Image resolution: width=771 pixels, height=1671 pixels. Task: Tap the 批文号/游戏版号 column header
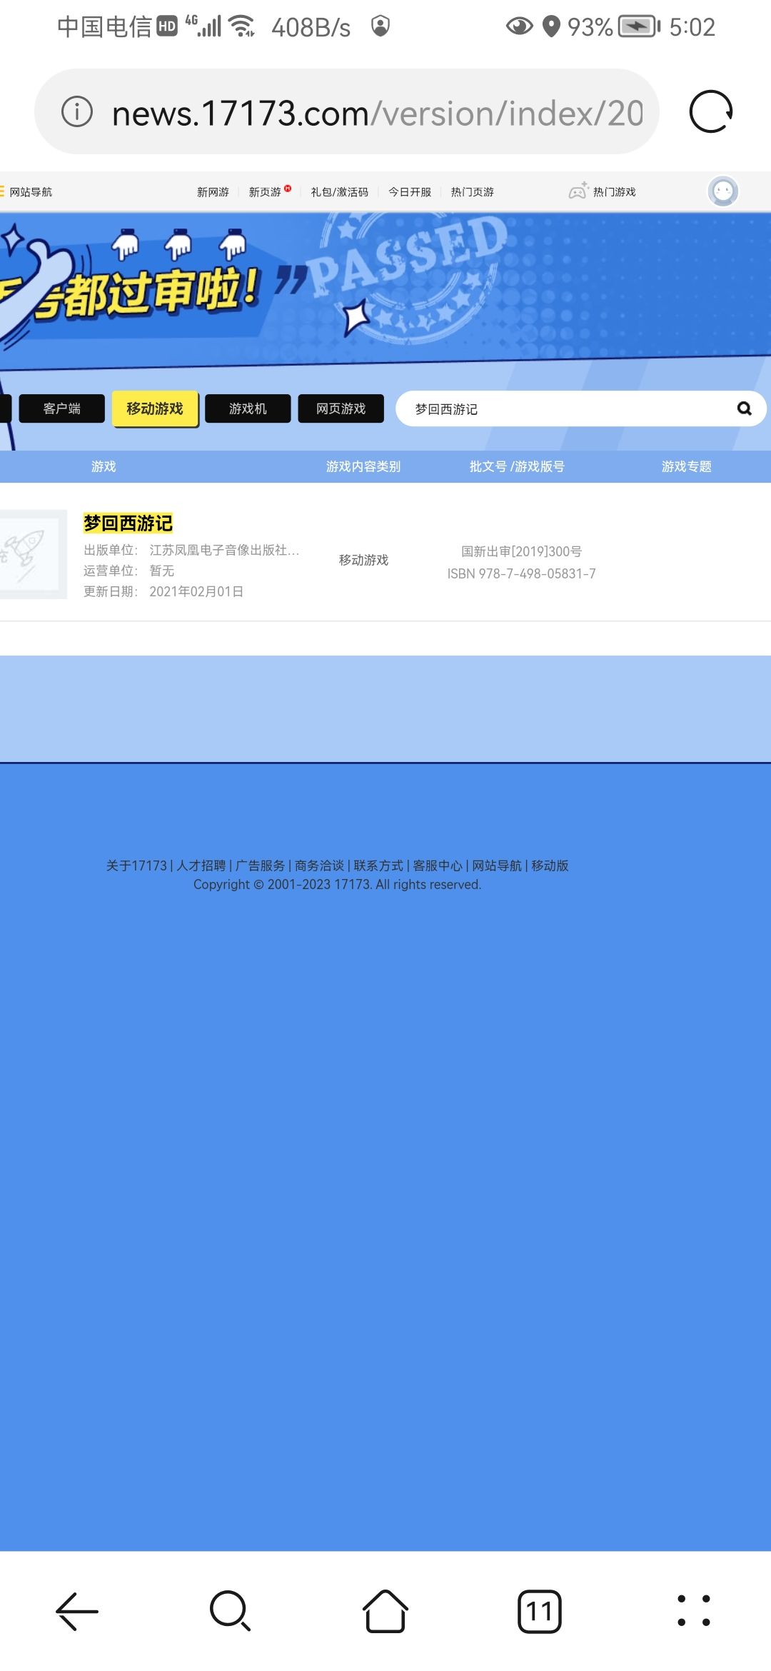[517, 466]
